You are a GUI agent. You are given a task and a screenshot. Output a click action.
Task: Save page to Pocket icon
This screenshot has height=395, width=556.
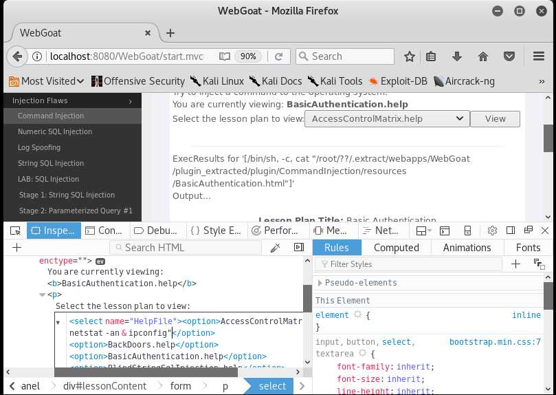tap(509, 56)
